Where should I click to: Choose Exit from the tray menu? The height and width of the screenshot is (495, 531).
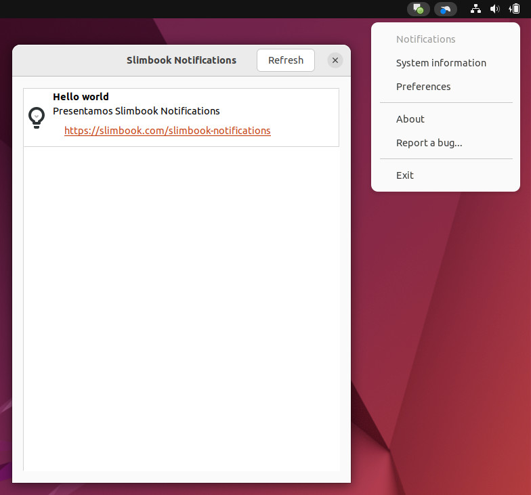(404, 175)
